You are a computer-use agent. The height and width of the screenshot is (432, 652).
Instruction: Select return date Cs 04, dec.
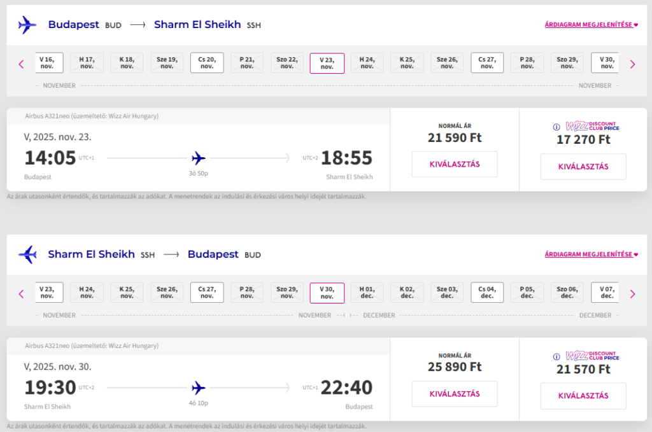point(487,293)
